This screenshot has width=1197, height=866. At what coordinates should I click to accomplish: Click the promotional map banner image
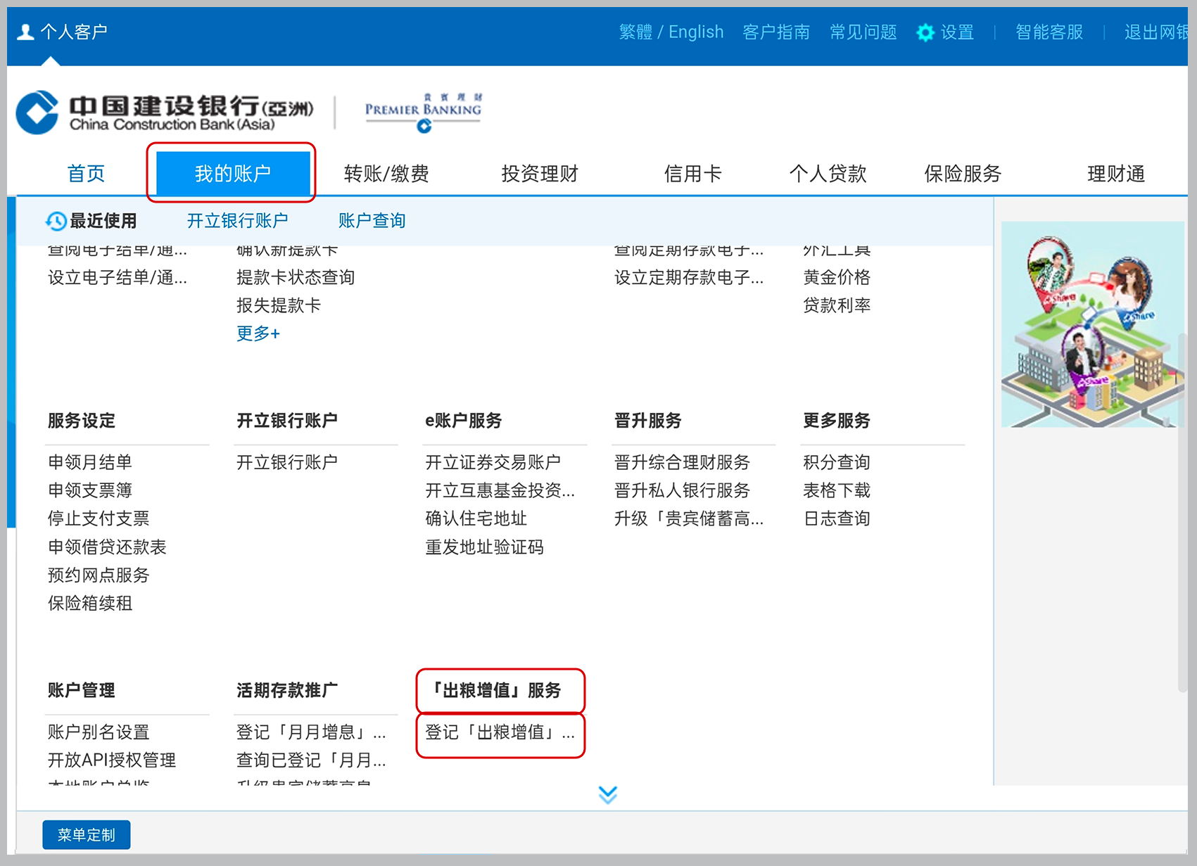click(1091, 324)
